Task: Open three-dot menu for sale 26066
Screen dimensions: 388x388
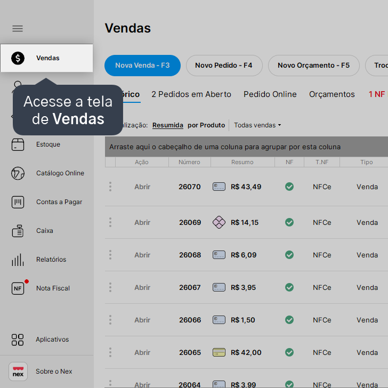Action: coord(110,320)
